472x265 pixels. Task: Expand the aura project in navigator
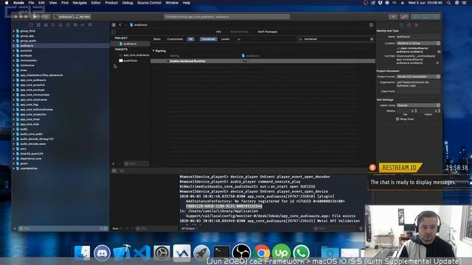14,149
